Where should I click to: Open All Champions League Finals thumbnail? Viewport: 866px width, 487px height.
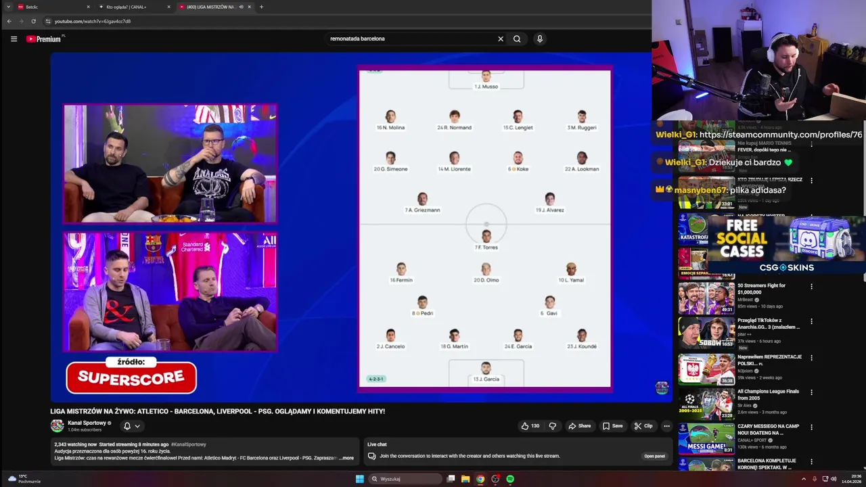(x=706, y=404)
